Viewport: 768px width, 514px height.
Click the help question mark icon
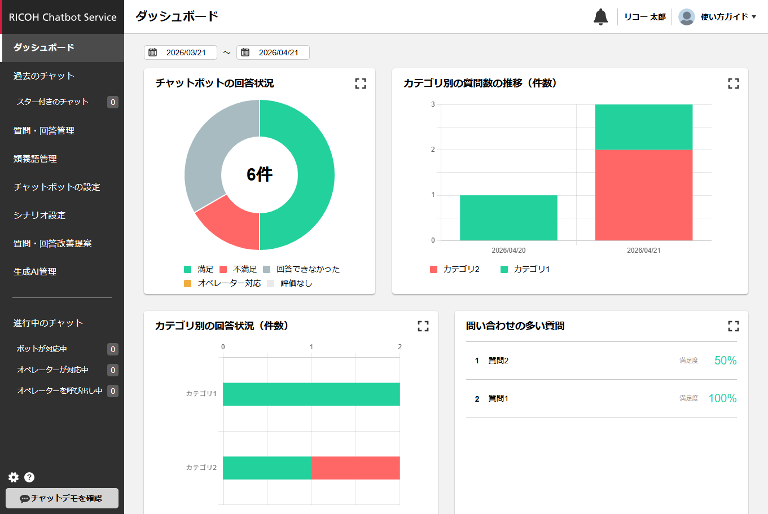pyautogui.click(x=29, y=477)
